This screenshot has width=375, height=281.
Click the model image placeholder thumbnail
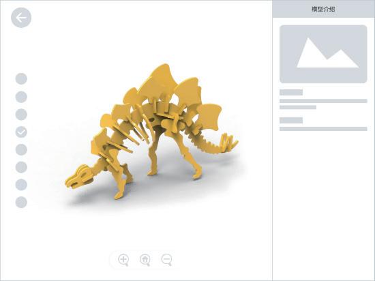point(323,54)
